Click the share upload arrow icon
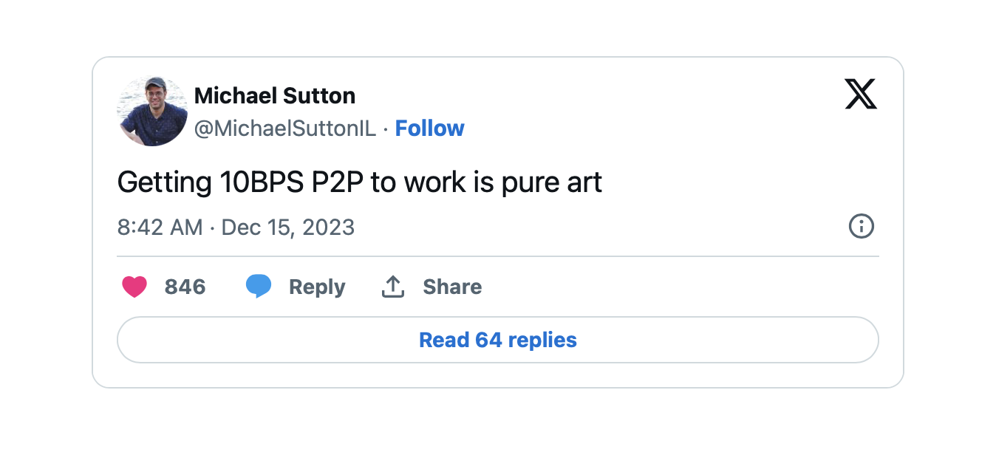This screenshot has width=996, height=455. [x=392, y=287]
